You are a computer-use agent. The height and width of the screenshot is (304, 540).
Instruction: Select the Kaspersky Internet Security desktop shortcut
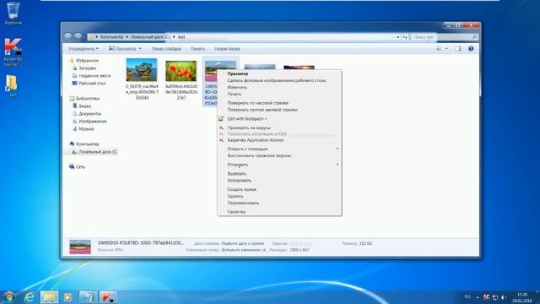point(13,52)
